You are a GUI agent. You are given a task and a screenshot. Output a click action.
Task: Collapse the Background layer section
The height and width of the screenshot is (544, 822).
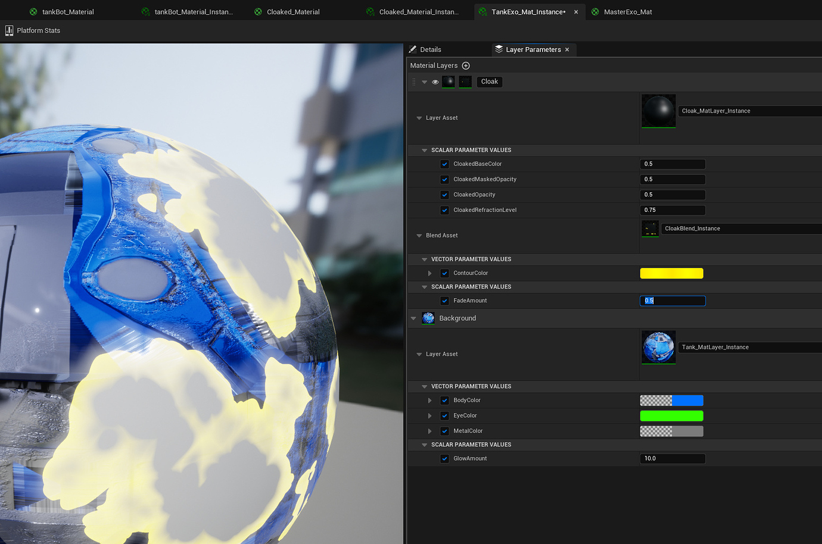(x=413, y=318)
